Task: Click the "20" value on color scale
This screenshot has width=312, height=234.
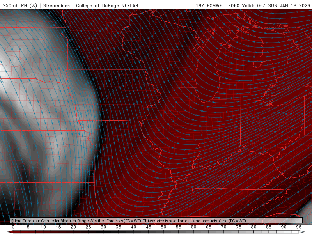Action: click(x=73, y=227)
